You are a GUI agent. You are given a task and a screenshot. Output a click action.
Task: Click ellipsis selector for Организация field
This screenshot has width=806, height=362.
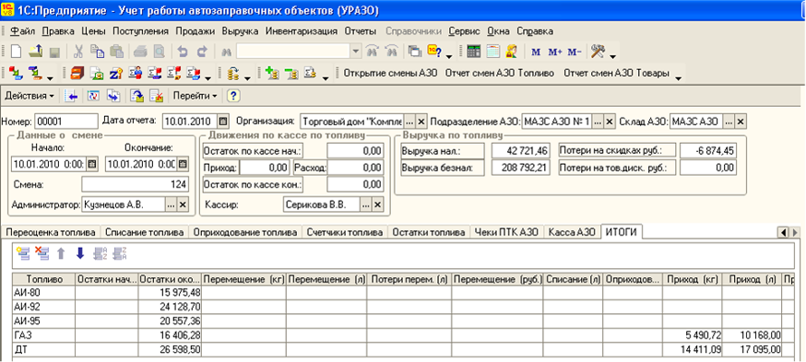pyautogui.click(x=409, y=122)
